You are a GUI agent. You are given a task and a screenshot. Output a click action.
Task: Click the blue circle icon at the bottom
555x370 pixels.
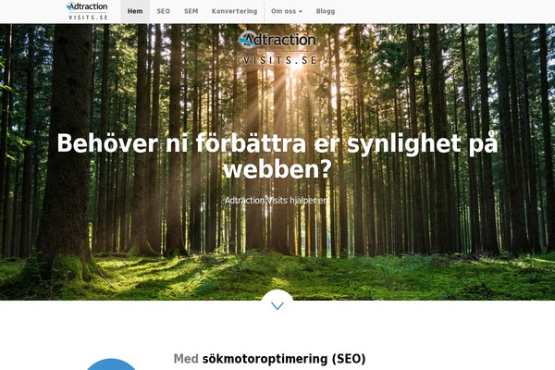pos(111,364)
